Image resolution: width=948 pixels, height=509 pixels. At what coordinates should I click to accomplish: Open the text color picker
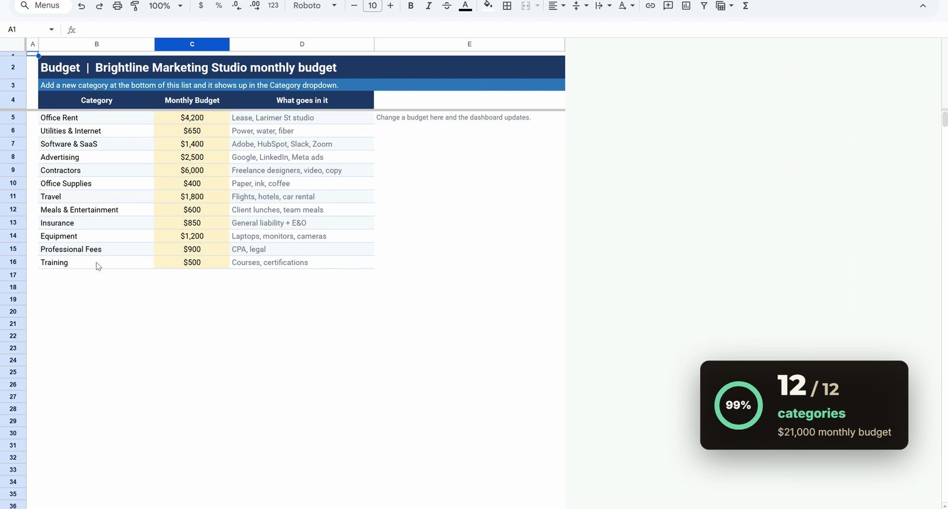(466, 6)
